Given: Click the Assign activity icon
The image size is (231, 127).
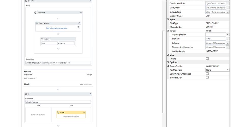Looking at the screenshot, I should [x=42, y=39].
